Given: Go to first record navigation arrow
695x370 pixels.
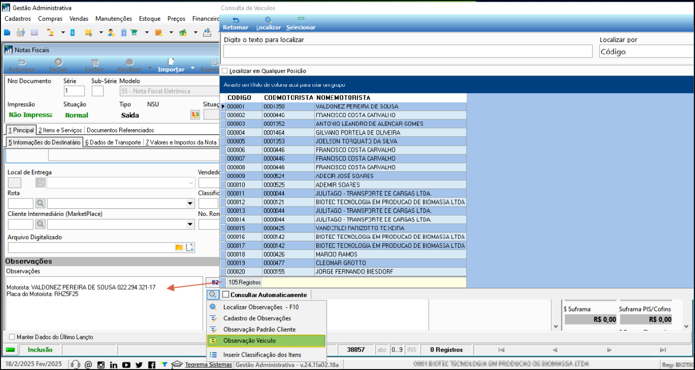Looking at the screenshot, I should click(x=501, y=350).
